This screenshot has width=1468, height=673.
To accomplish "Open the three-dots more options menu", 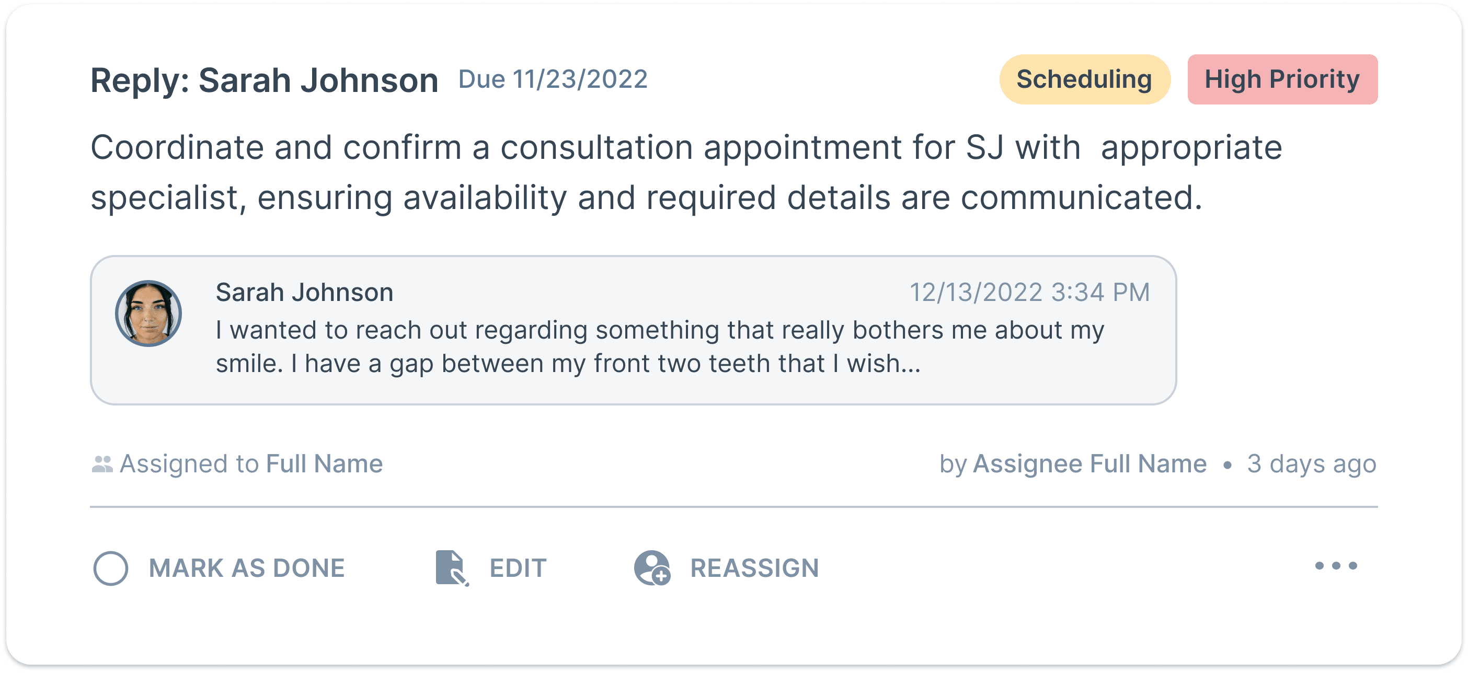I will click(x=1336, y=565).
